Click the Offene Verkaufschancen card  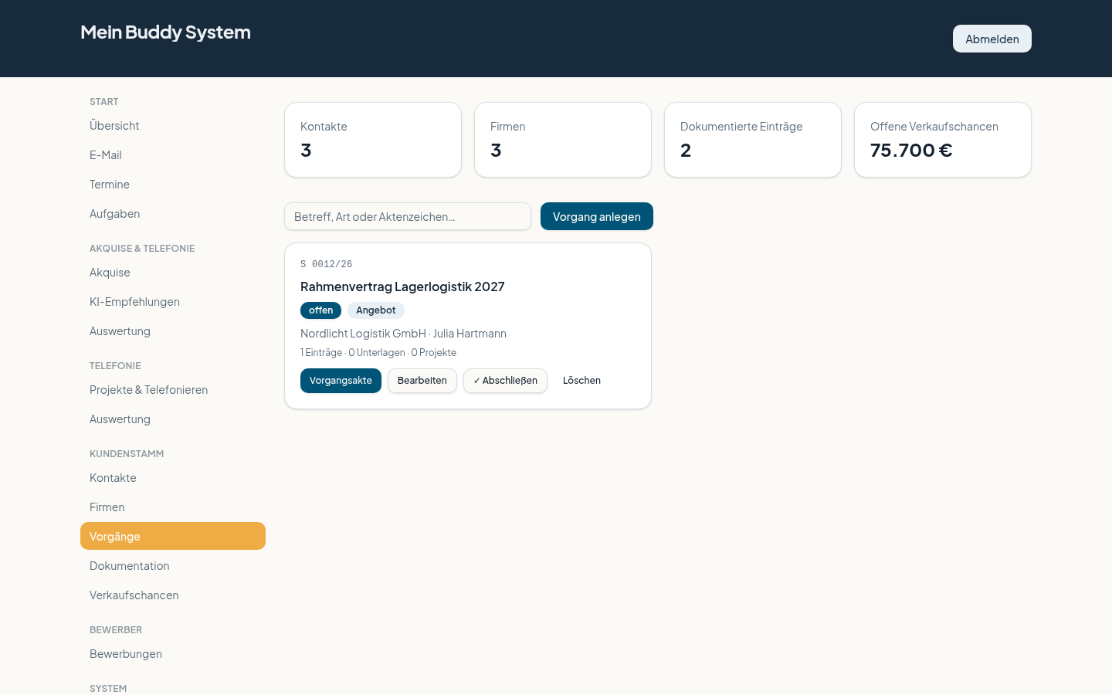click(943, 140)
